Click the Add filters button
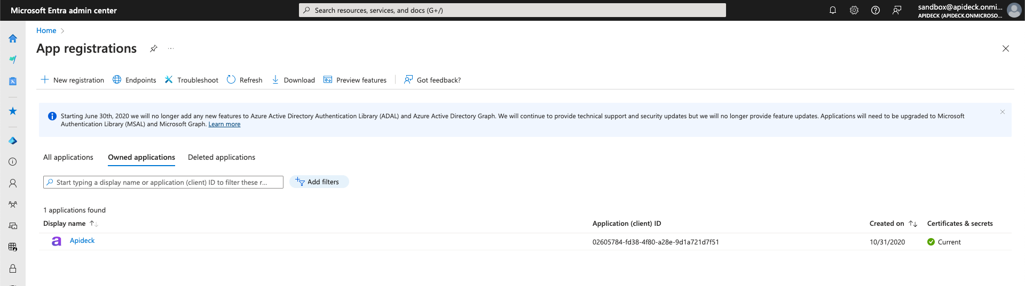 tap(319, 182)
